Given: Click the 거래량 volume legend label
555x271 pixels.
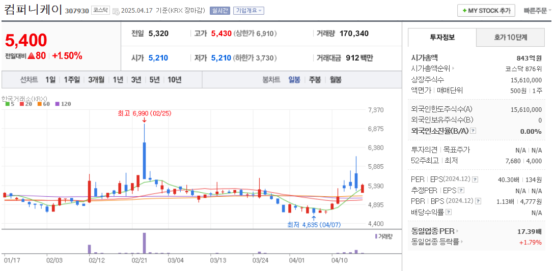Looking at the screenshot, I should [384, 236].
